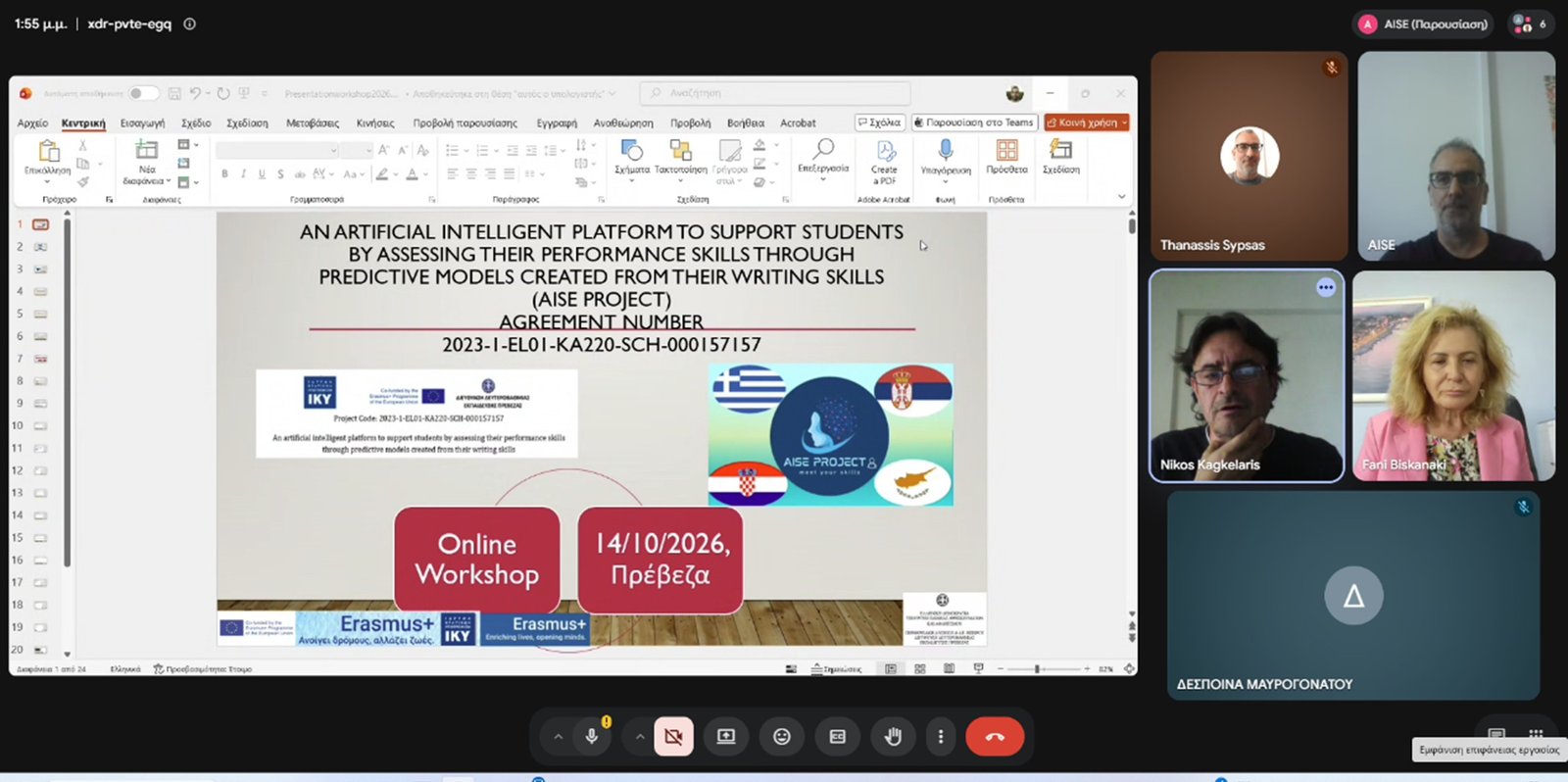This screenshot has width=1568, height=782.
Task: Click the Σχόλια comments button
Action: (x=879, y=122)
